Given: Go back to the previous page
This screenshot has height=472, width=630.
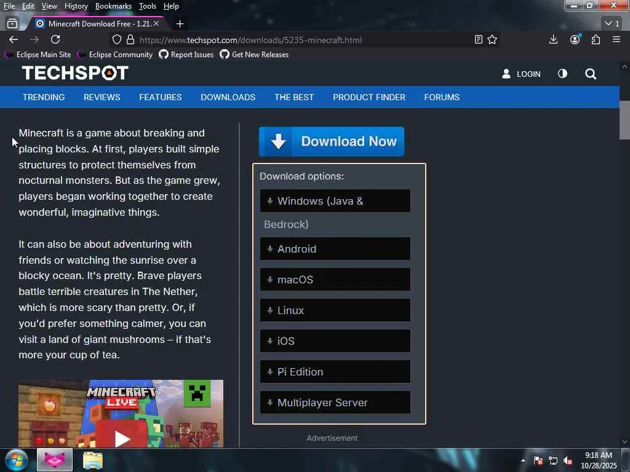Looking at the screenshot, I should (x=14, y=39).
